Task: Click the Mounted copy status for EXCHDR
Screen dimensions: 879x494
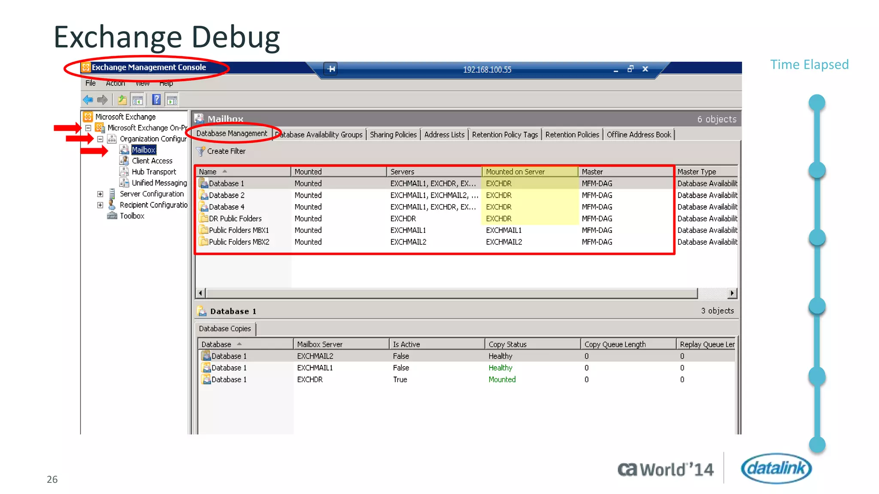Action: pyautogui.click(x=502, y=380)
